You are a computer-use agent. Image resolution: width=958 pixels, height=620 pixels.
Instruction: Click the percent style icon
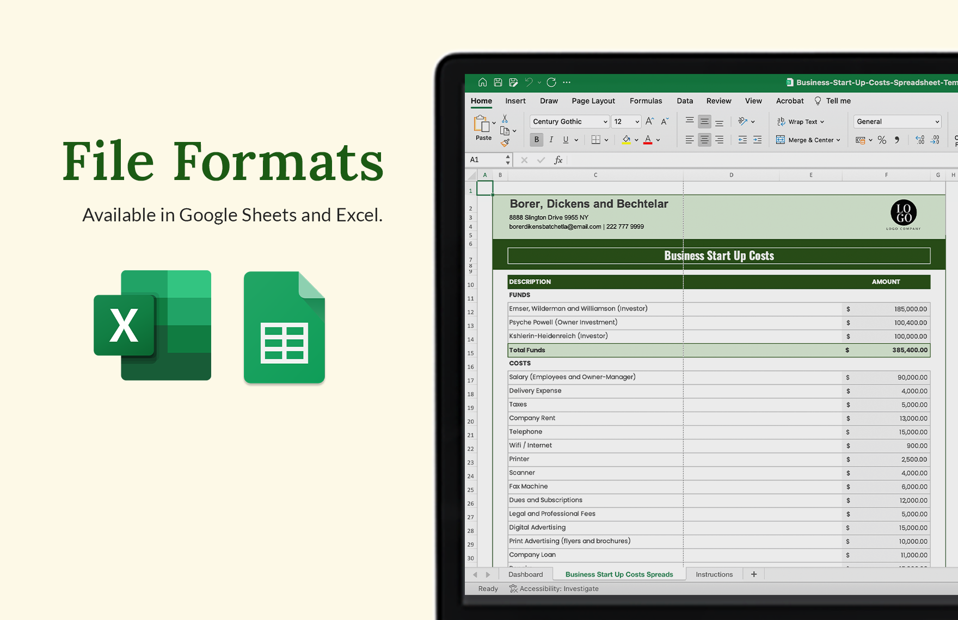[881, 140]
